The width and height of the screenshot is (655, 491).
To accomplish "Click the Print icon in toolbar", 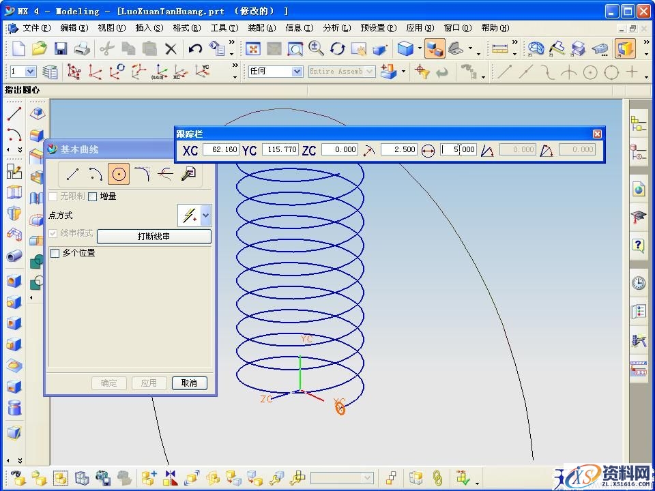I will point(82,48).
